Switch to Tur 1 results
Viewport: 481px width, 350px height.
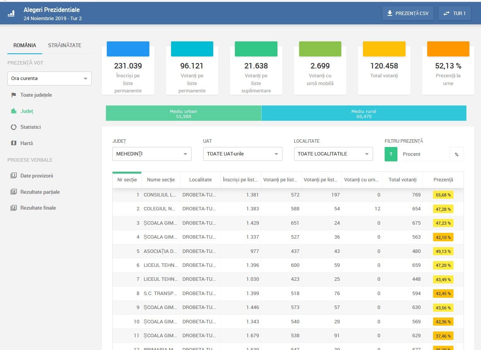(x=454, y=14)
